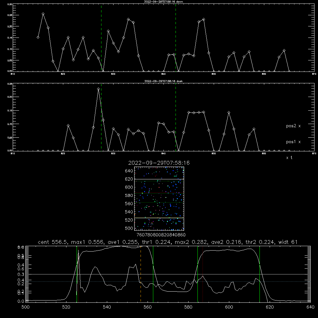Click the flat plateau diamonds in dusk plot
This screenshot has height=318, width=318.
pyautogui.click(x=196, y=112)
